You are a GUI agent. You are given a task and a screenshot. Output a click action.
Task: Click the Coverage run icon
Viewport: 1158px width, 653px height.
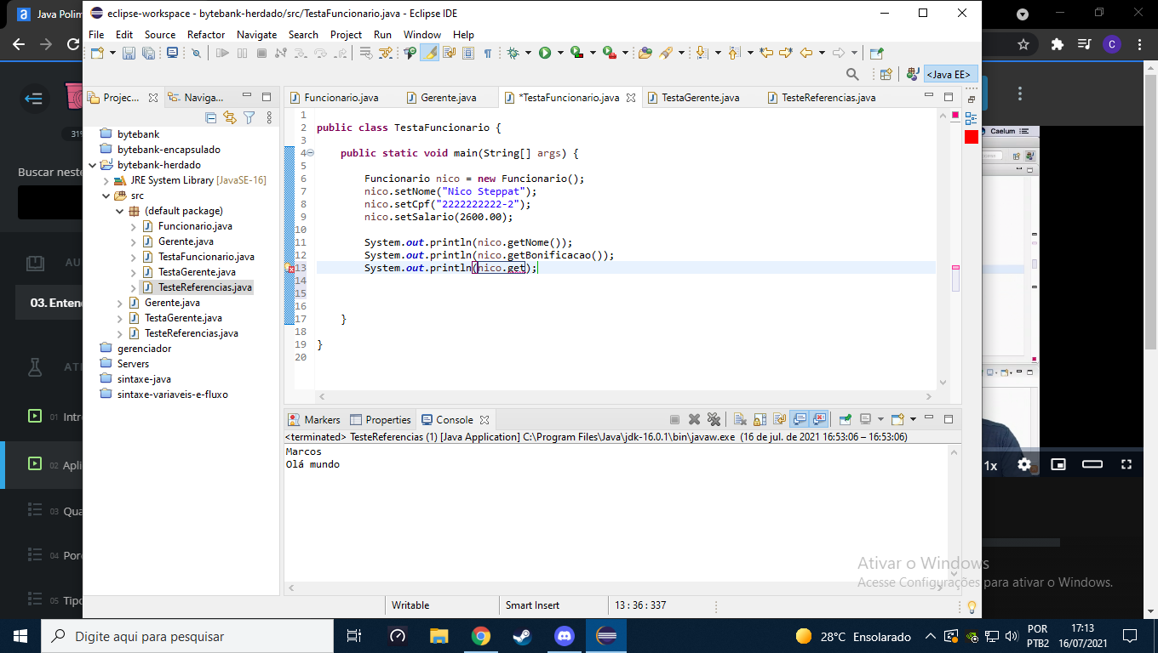[577, 53]
